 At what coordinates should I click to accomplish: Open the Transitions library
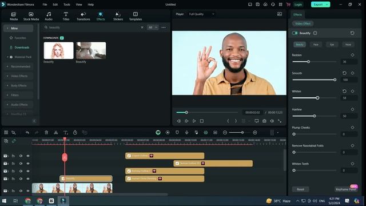83,17
